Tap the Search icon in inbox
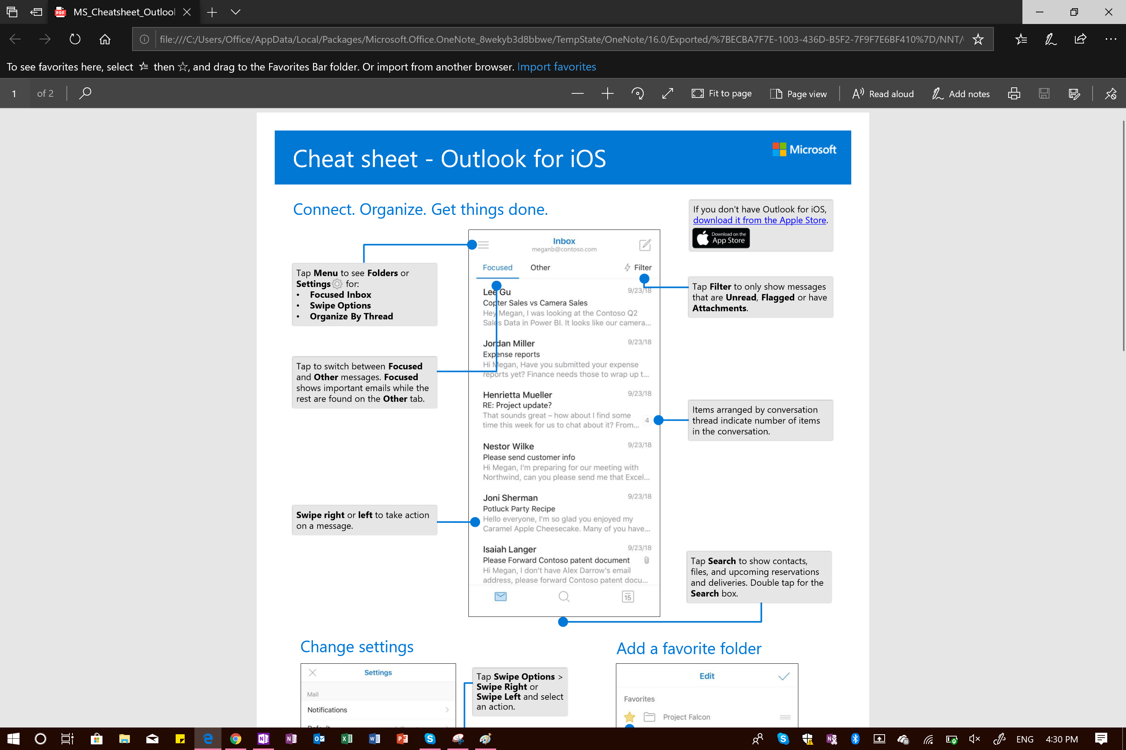This screenshot has height=750, width=1126. click(563, 596)
